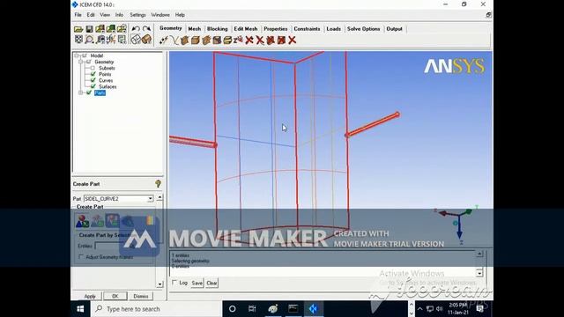Open the Help menu

(x=180, y=15)
